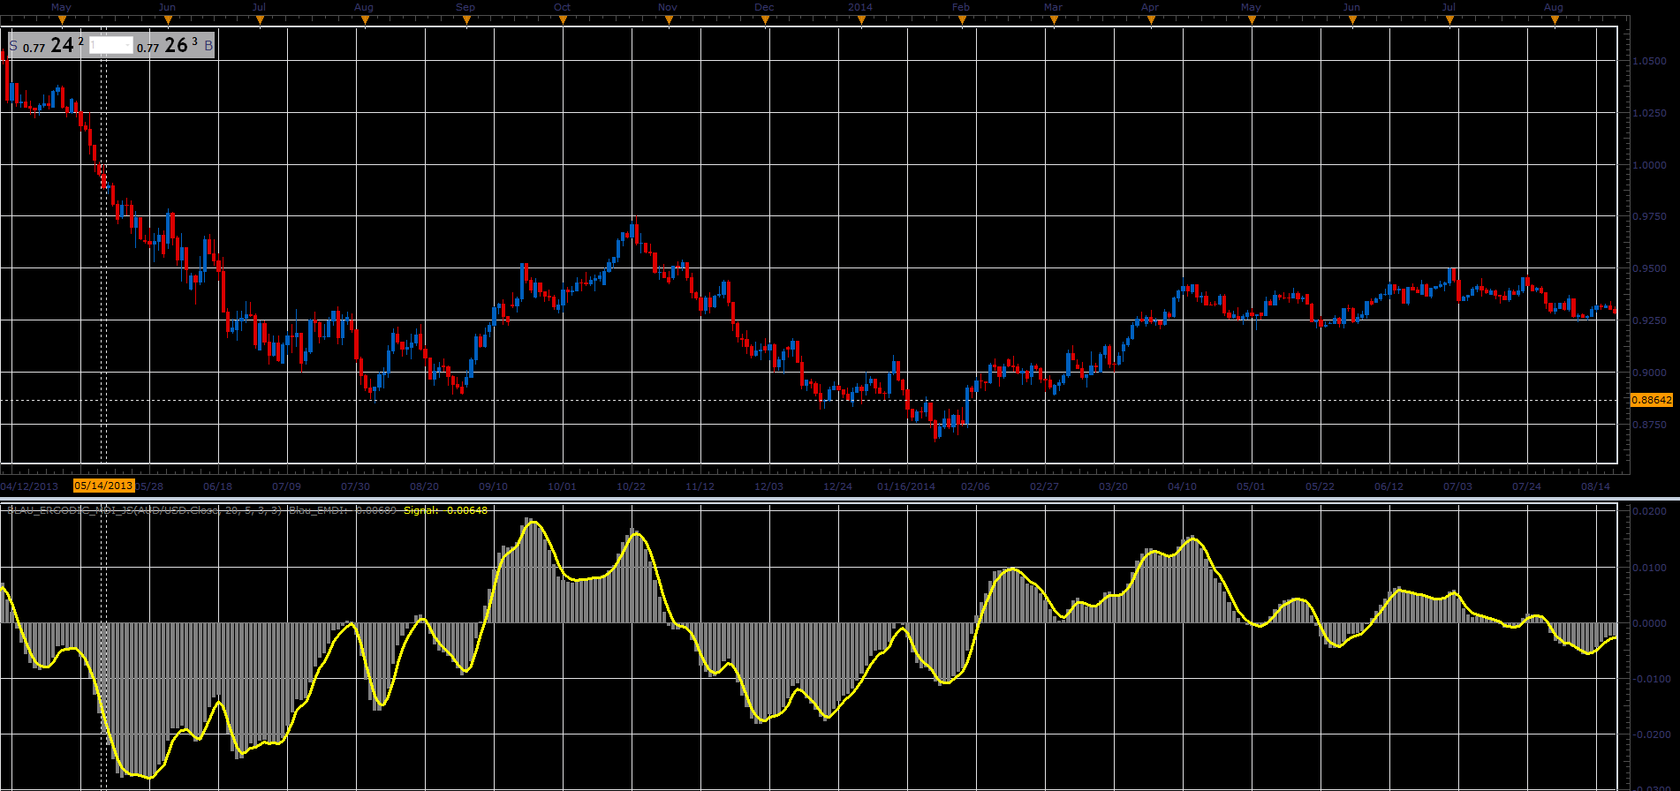Click the 06/18 date axis label
Image resolution: width=1680 pixels, height=791 pixels.
217,486
